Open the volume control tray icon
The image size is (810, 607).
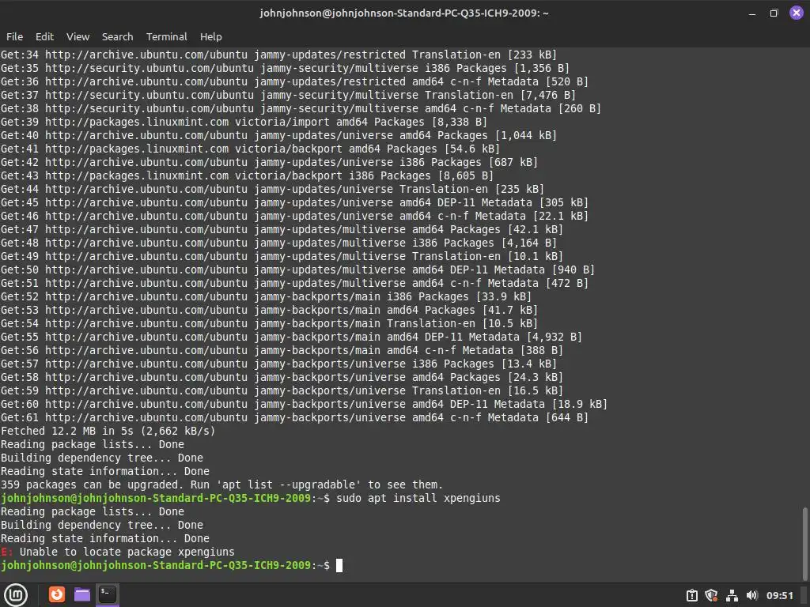(751, 595)
